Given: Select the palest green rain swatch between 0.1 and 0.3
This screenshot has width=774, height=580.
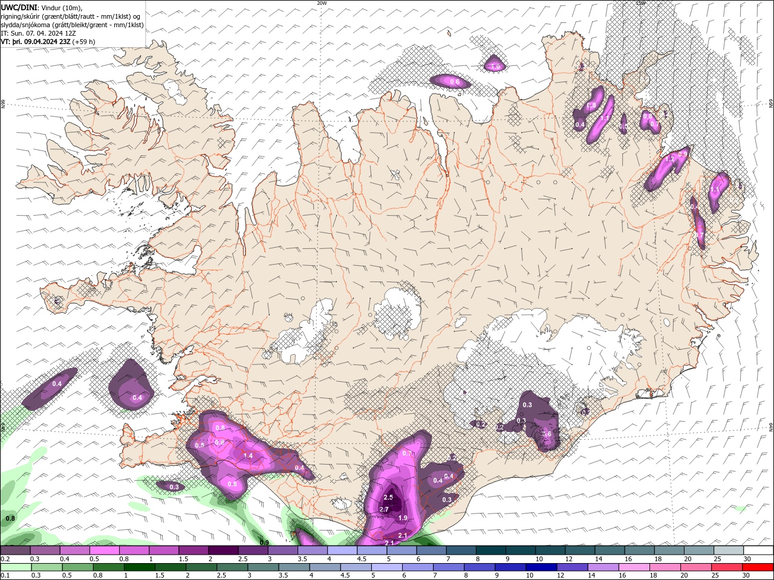Looking at the screenshot, I should pyautogui.click(x=16, y=567).
